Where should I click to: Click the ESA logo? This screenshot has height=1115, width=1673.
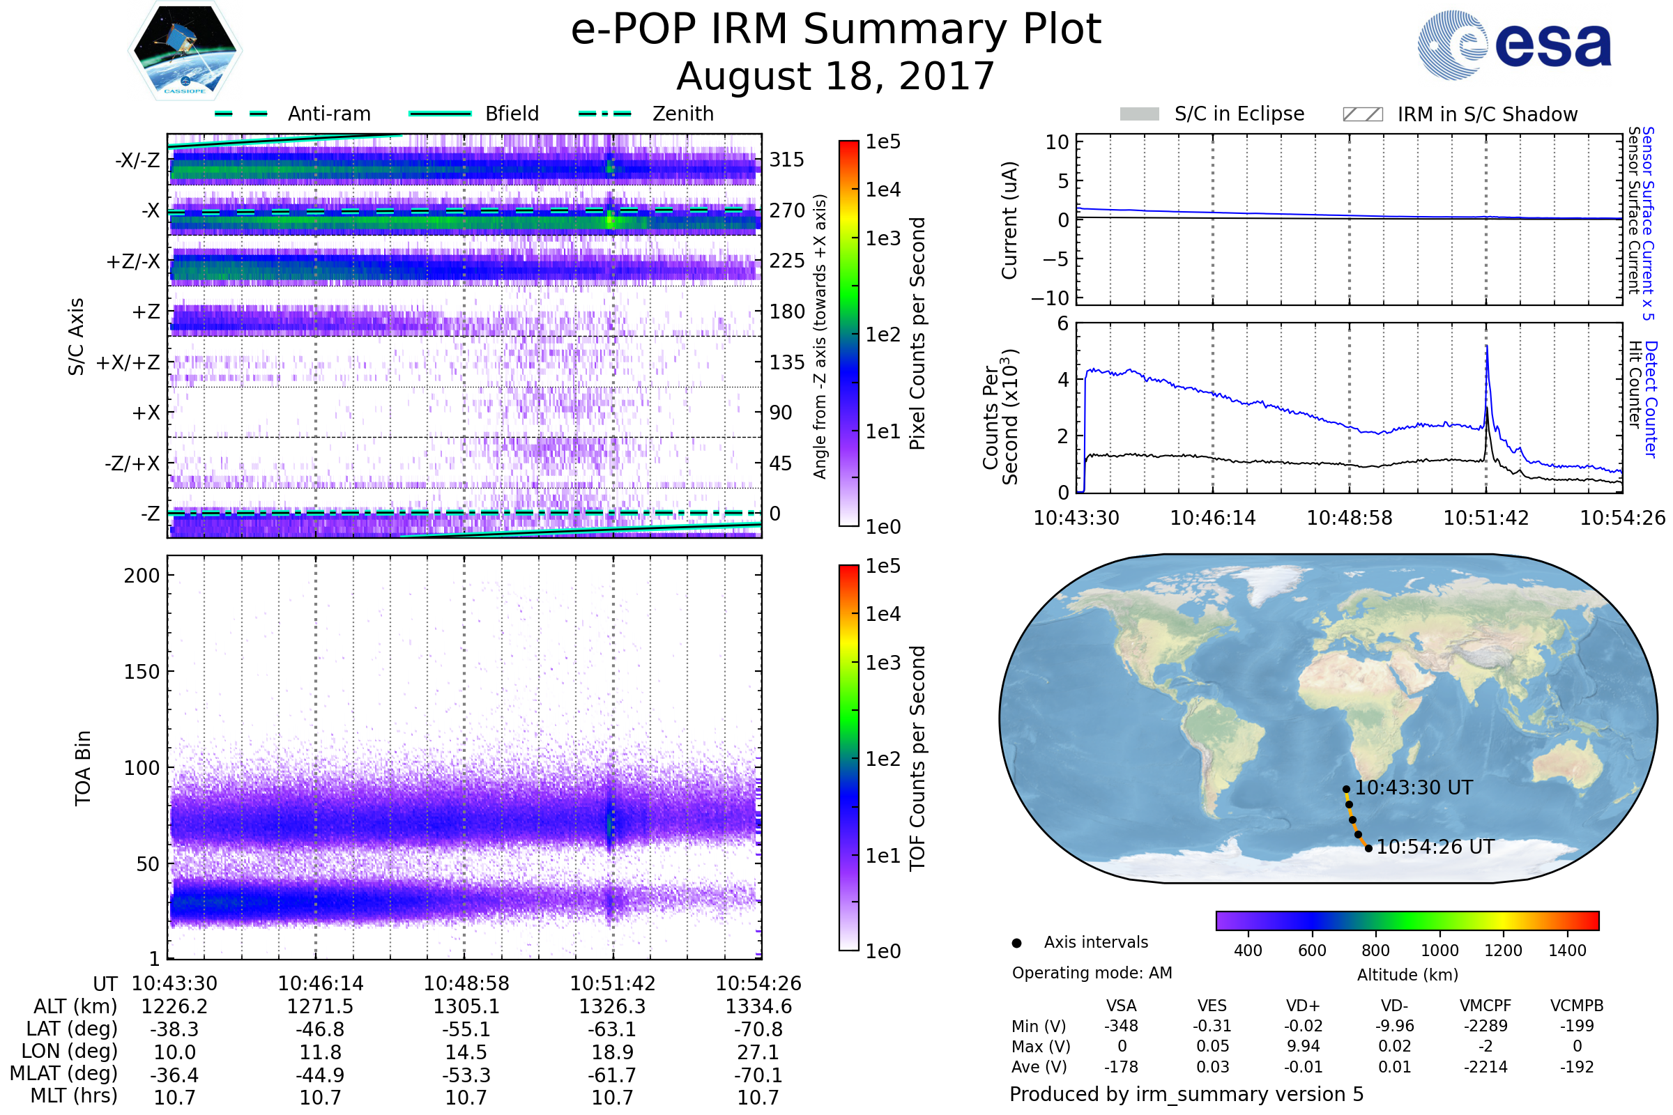click(x=1513, y=45)
